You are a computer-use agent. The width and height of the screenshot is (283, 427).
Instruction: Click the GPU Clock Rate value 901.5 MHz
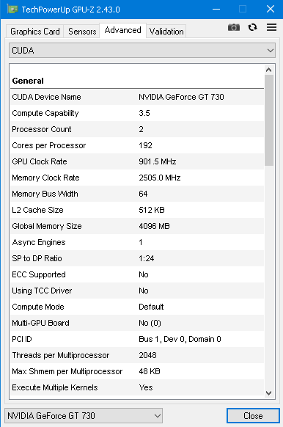point(158,161)
